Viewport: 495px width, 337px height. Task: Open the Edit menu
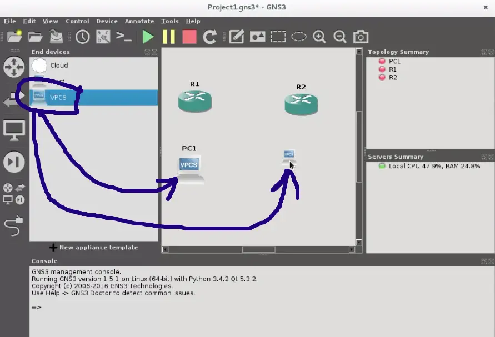pyautogui.click(x=29, y=21)
